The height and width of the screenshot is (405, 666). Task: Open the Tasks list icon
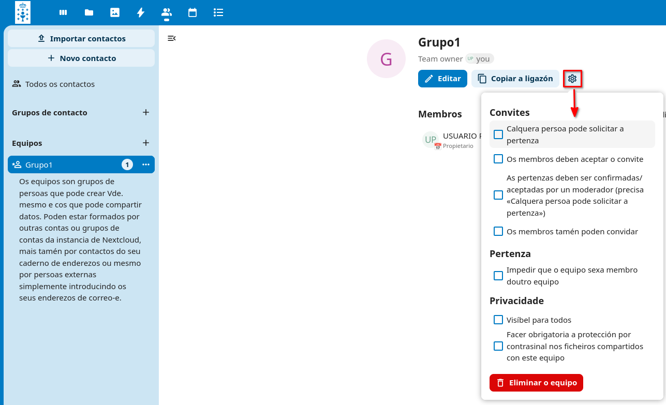pos(218,12)
